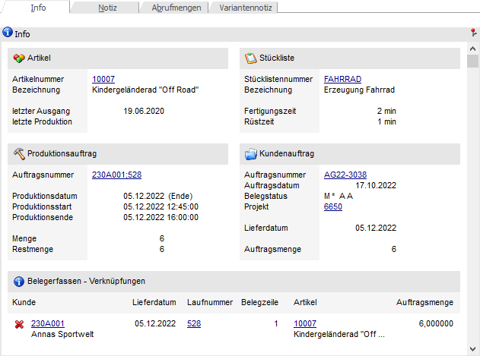This screenshot has height=356, width=480.
Task: Click the Stückliste clipboard icon
Action: (250, 58)
